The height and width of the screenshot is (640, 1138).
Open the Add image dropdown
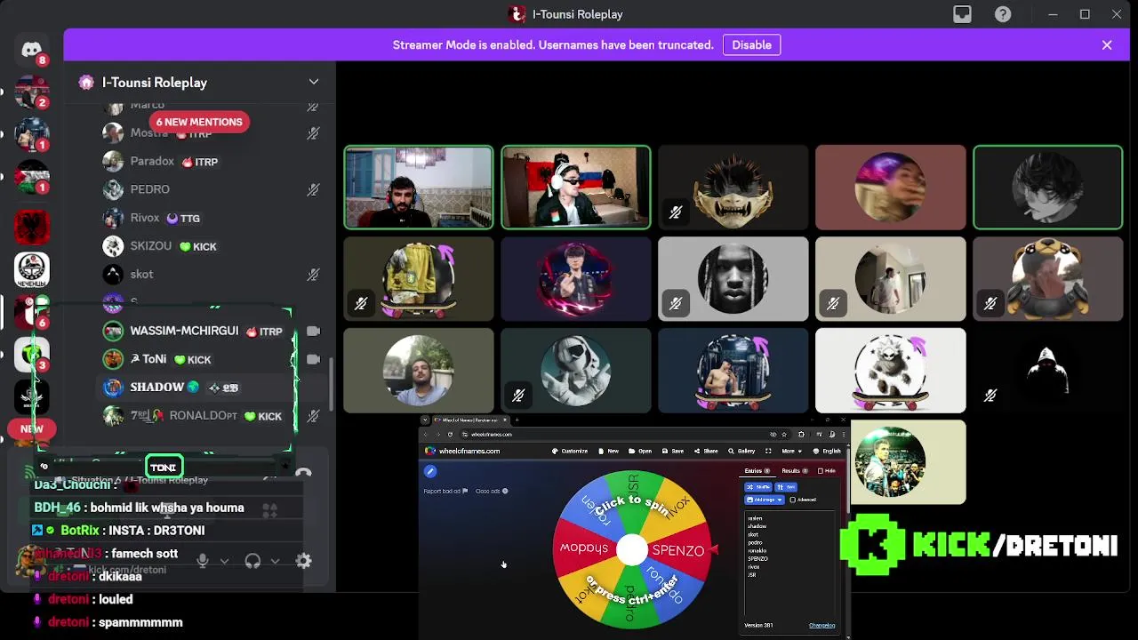click(x=764, y=500)
